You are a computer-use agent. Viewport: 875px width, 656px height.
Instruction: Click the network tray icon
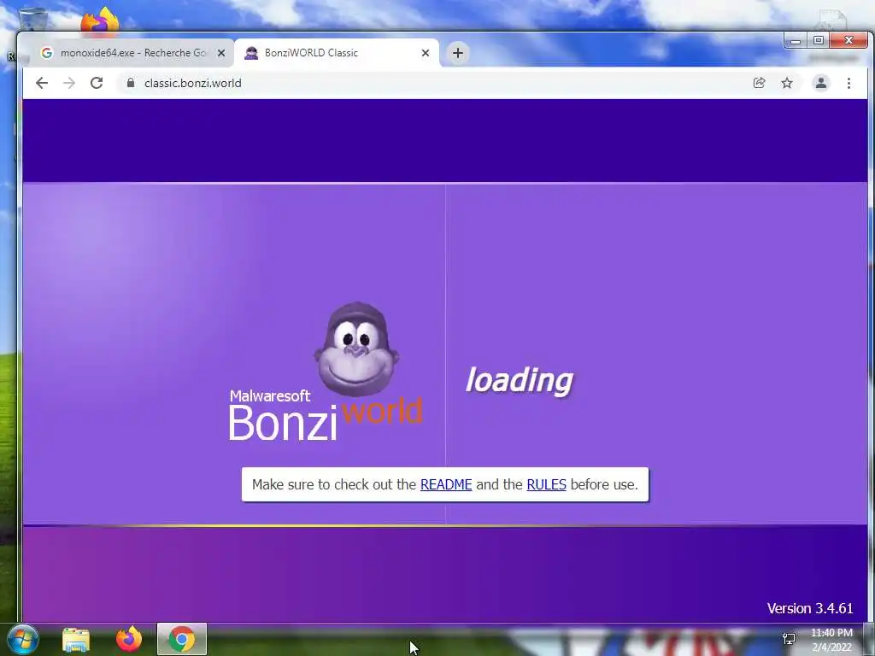(x=789, y=639)
